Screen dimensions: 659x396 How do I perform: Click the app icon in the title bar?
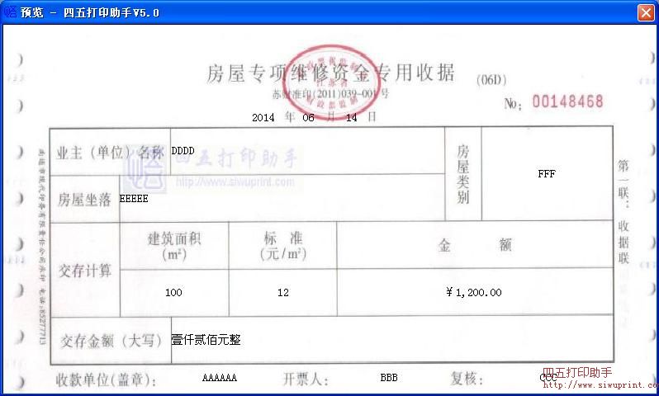pyautogui.click(x=10, y=12)
